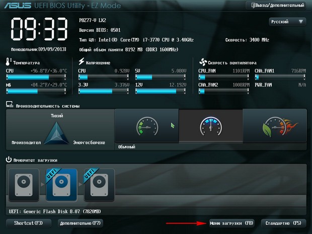Click the 12V voltage bar

161,91
